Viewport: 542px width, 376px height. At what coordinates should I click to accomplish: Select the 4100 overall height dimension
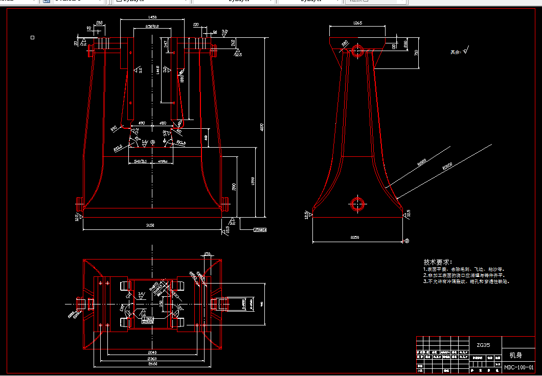pos(262,127)
